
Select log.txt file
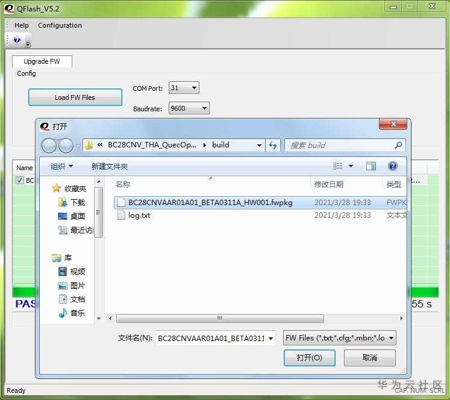click(x=139, y=215)
